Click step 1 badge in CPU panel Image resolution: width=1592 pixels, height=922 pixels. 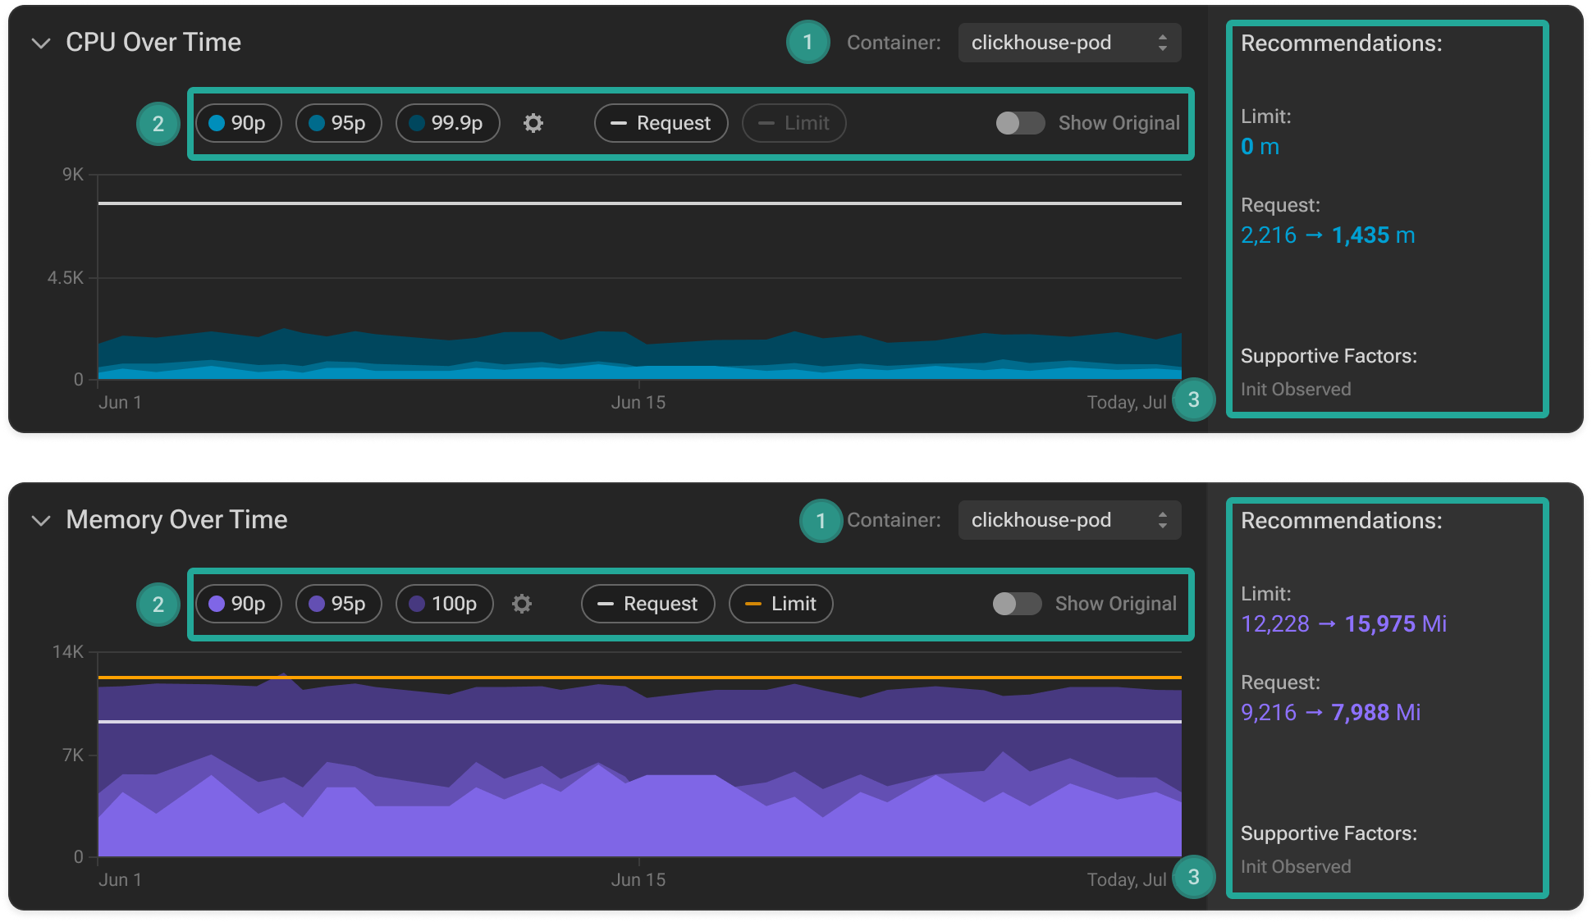807,43
